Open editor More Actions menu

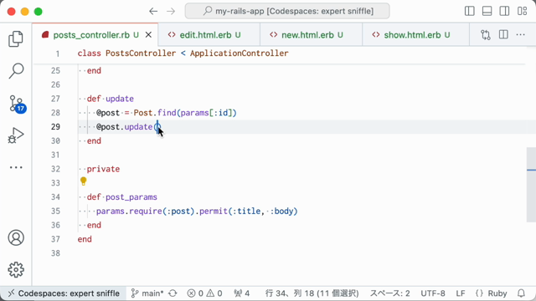[x=520, y=35]
